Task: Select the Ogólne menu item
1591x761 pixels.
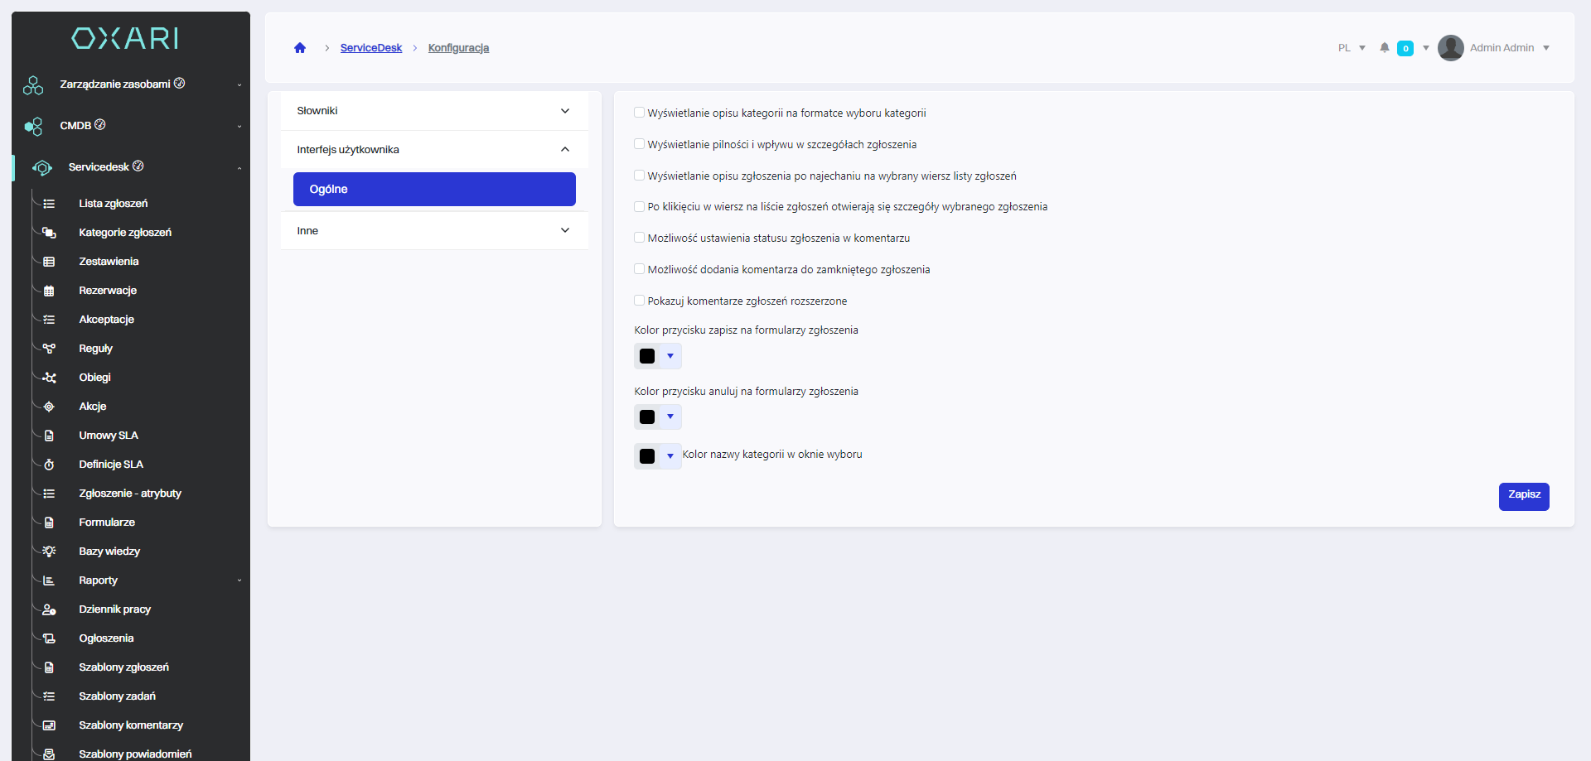Action: tap(434, 190)
